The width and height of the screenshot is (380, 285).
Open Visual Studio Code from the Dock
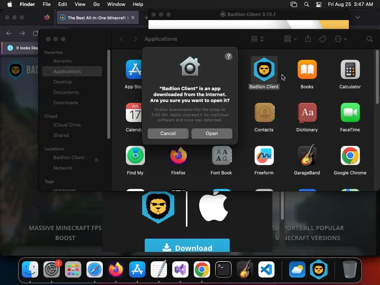[x=266, y=269]
